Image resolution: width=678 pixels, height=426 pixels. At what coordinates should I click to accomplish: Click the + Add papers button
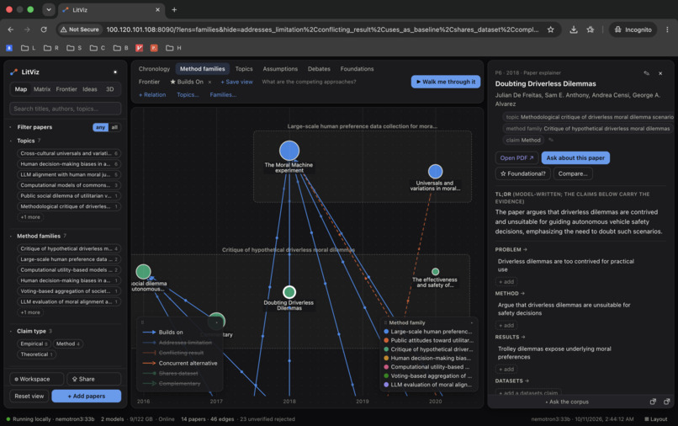tap(87, 397)
